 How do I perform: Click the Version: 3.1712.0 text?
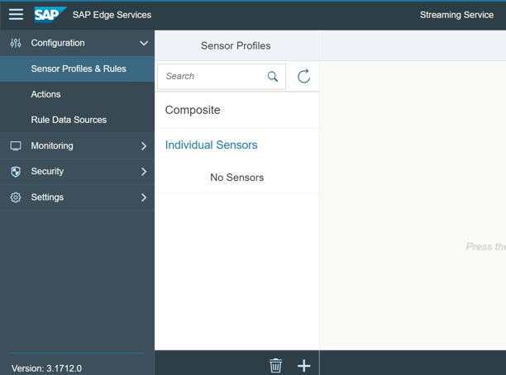click(46, 368)
